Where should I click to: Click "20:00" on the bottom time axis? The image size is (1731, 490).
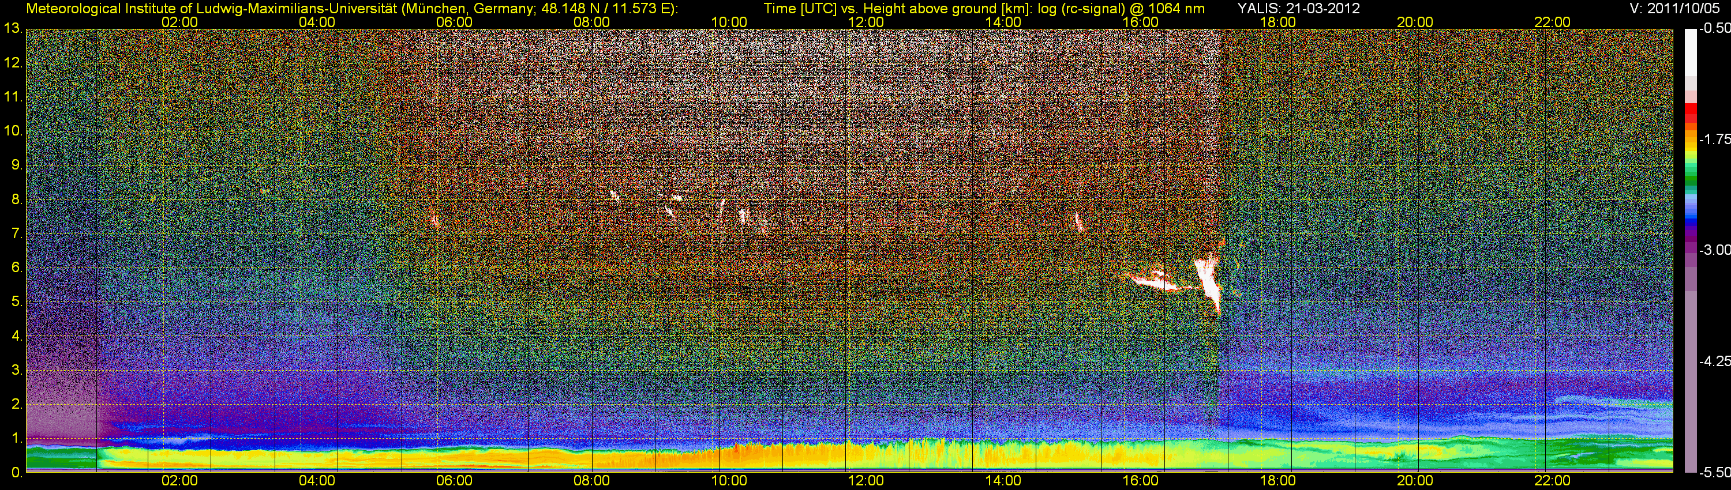coord(1414,481)
